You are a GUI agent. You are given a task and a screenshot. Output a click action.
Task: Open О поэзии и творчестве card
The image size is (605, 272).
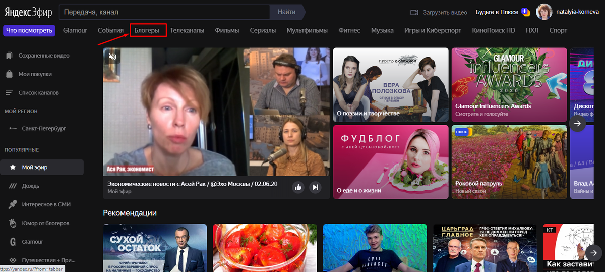391,85
